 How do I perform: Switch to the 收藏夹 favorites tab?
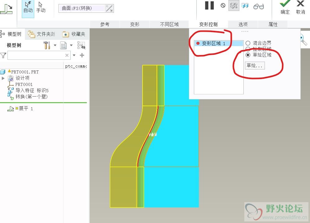pyautogui.click(x=74, y=34)
